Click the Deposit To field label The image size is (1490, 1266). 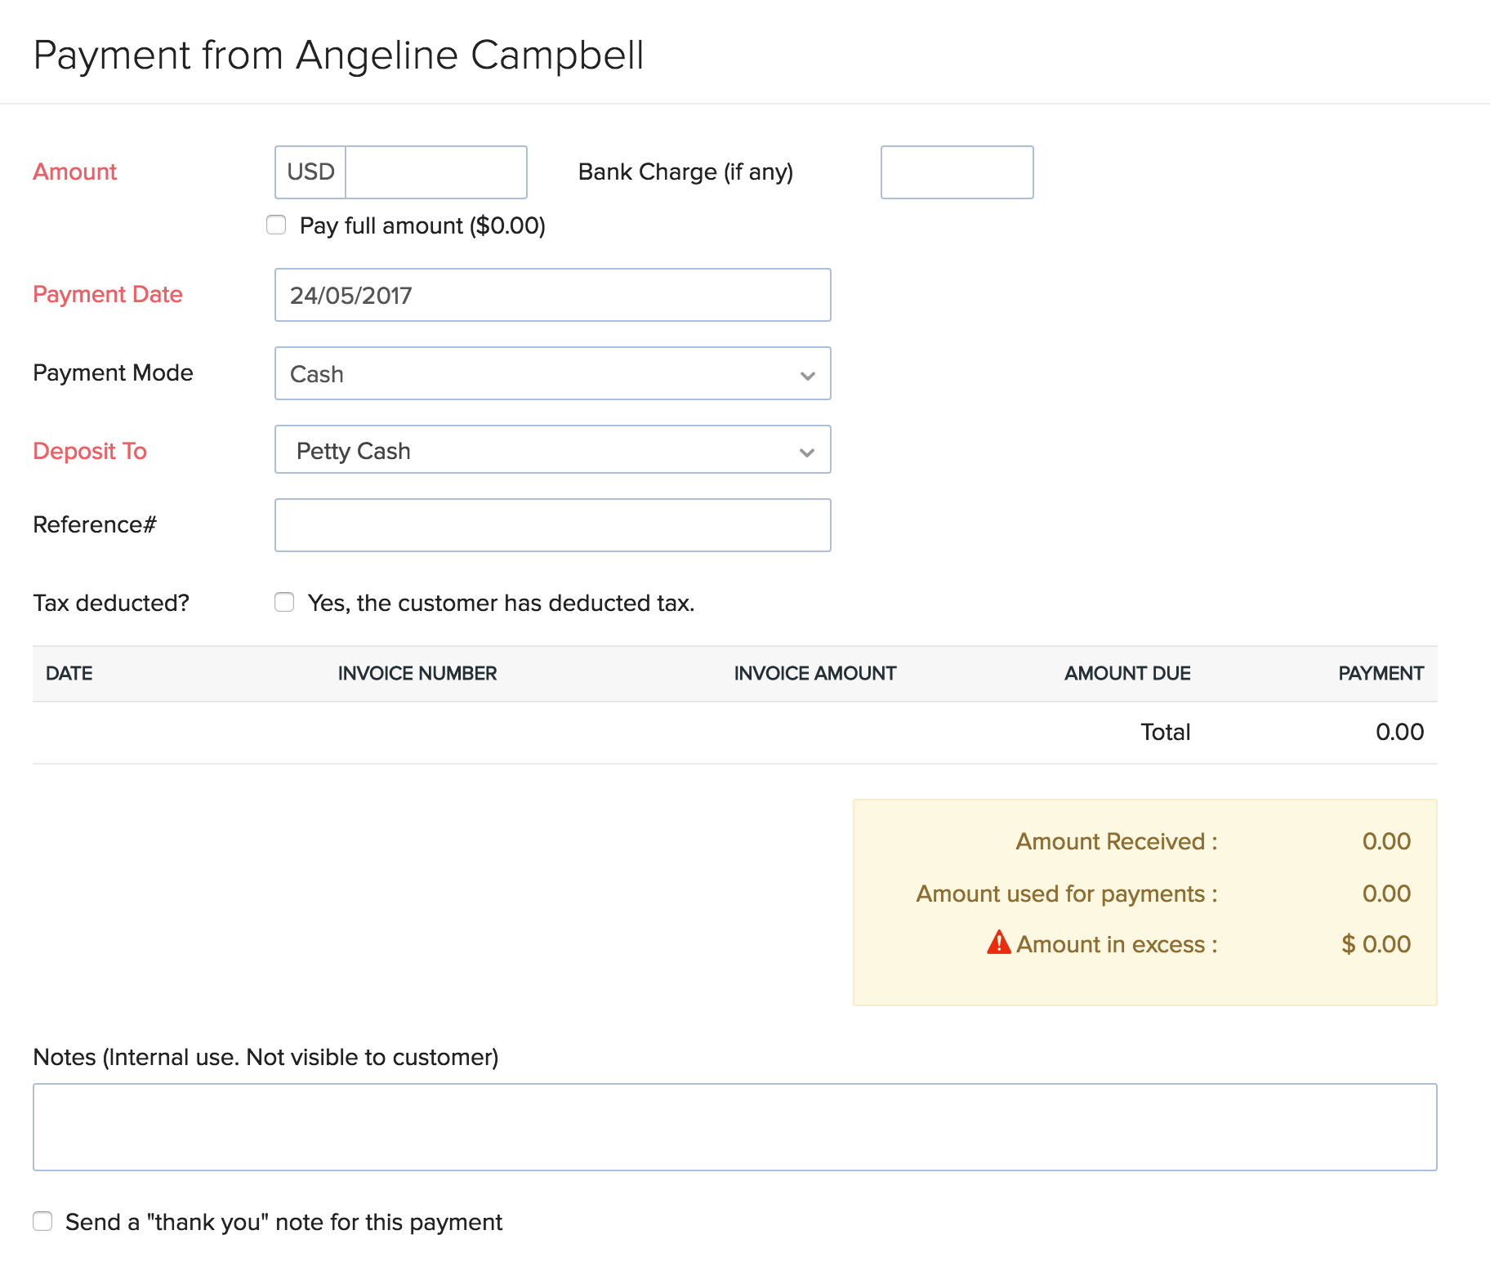coord(90,450)
